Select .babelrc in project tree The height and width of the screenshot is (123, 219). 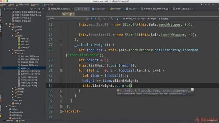click(14, 109)
